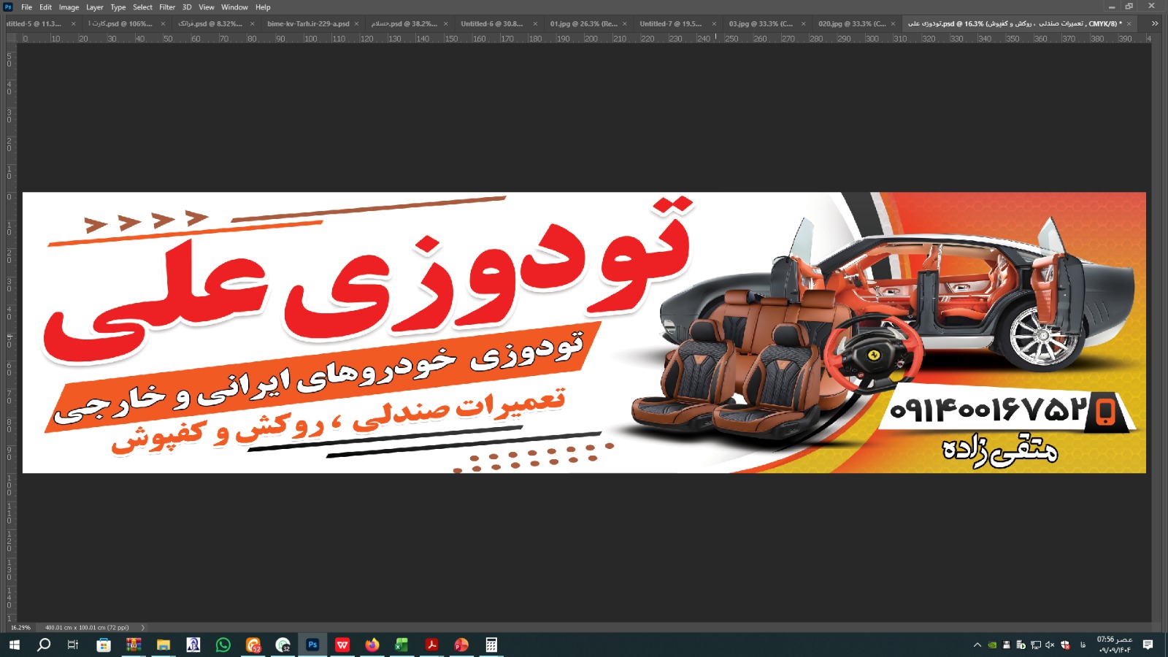Open Excel from the taskbar
Image resolution: width=1168 pixels, height=657 pixels.
click(401, 645)
